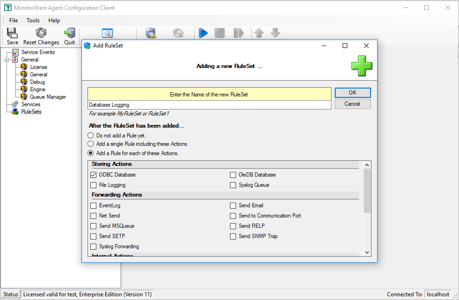Check the Syslog Queue option
459x300 pixels.
233,185
